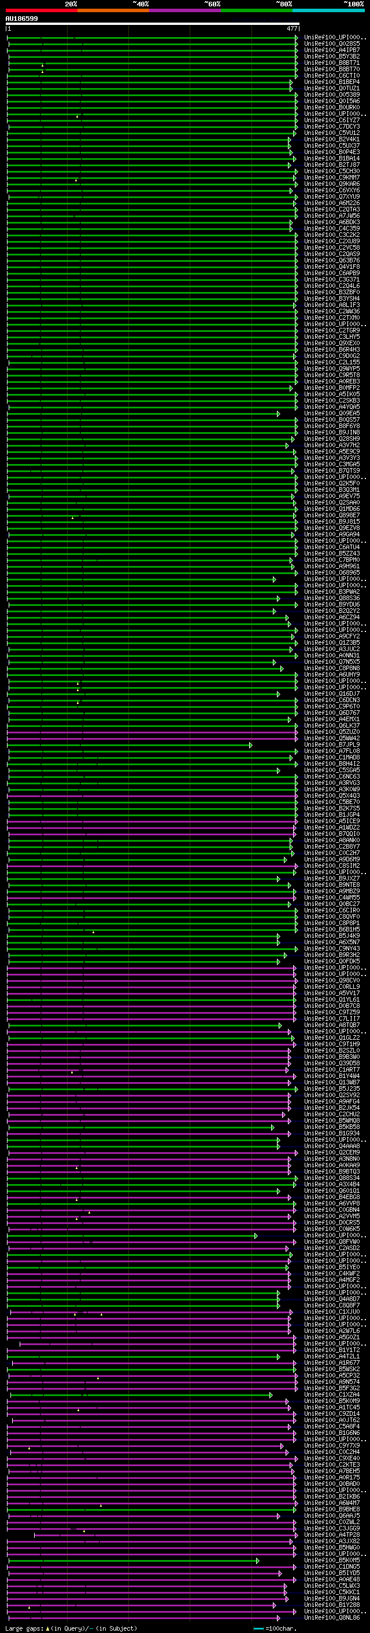Open hit UniRef100_B7JPL9
370x1633 pixels.
(332, 744)
